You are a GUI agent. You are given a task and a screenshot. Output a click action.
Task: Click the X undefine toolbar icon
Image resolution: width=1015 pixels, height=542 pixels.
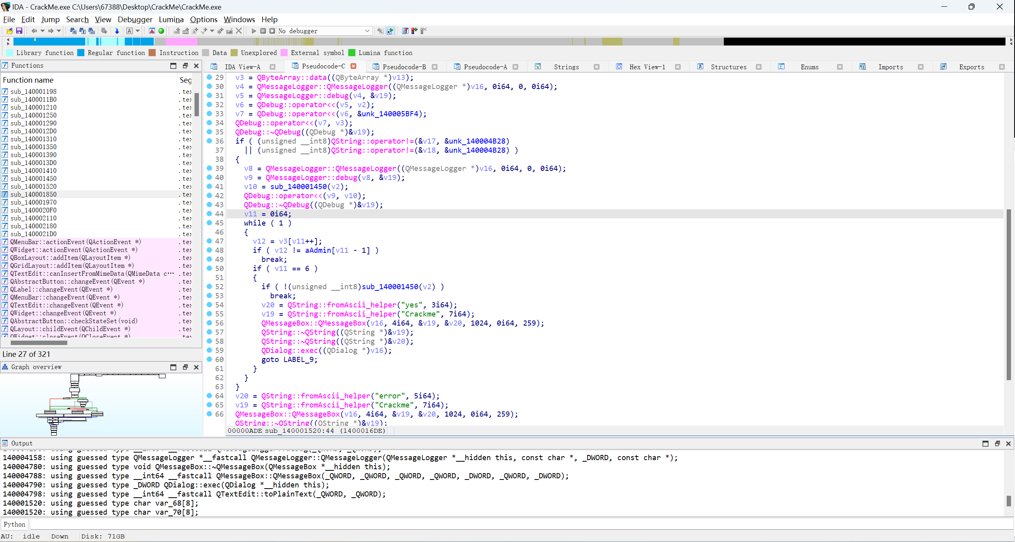(239, 31)
